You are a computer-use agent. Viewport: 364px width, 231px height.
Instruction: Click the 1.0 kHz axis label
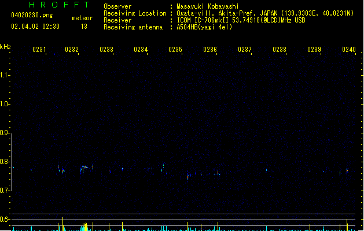(x=4, y=104)
